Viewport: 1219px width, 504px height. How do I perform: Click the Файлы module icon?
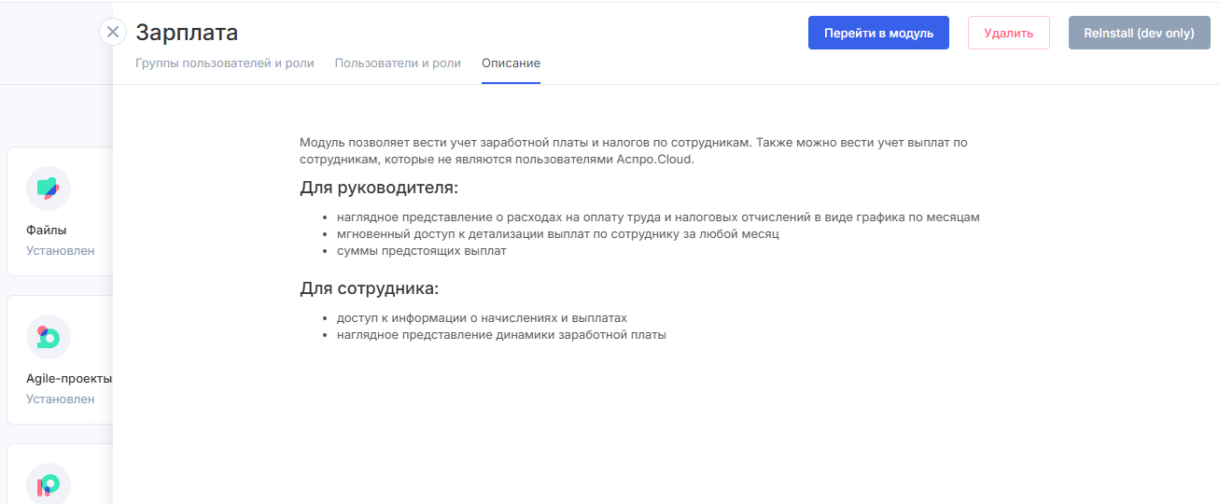(49, 189)
